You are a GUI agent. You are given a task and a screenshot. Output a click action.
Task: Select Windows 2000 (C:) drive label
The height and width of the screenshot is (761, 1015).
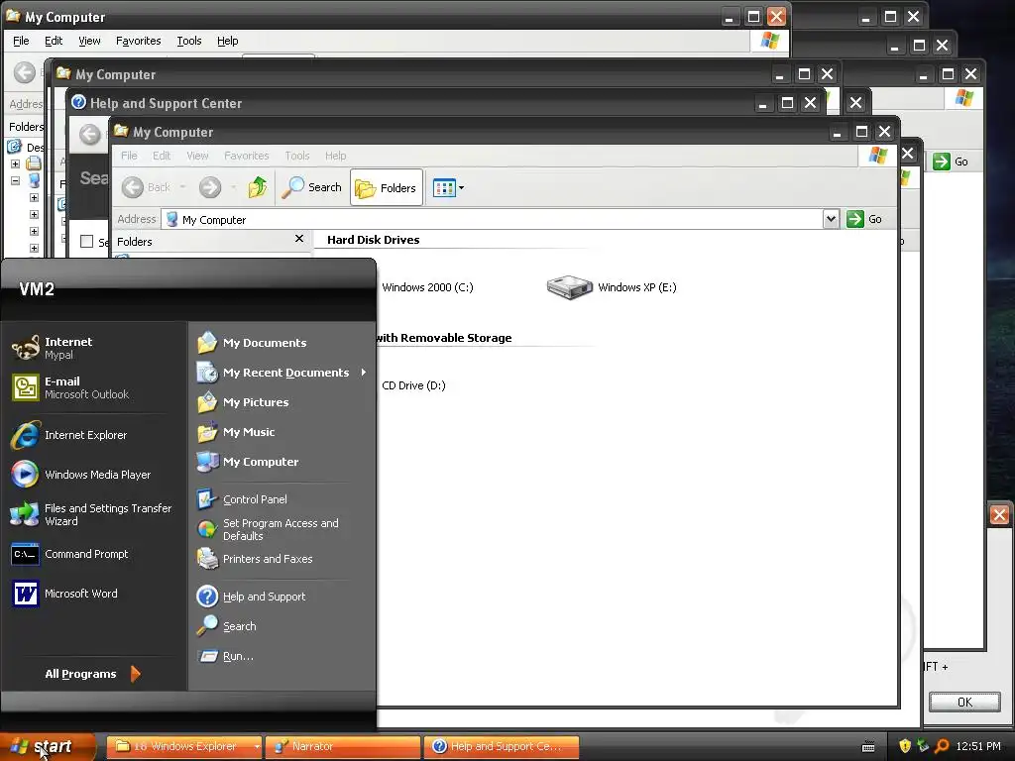pyautogui.click(x=427, y=287)
